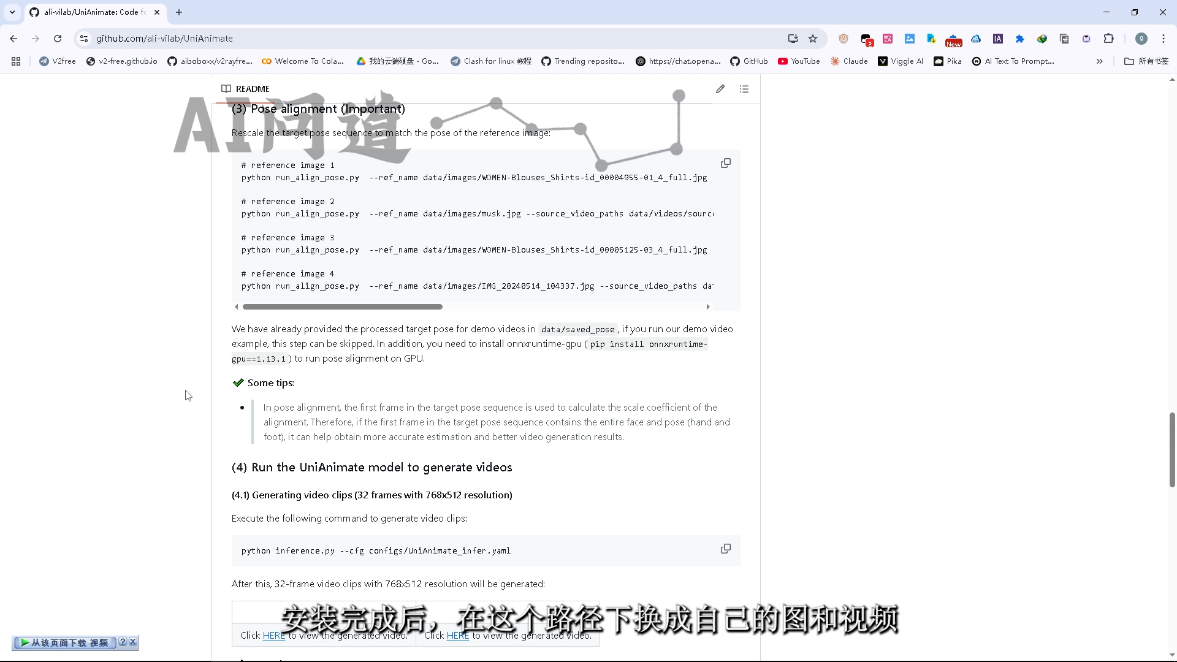Image resolution: width=1177 pixels, height=662 pixels.
Task: Open a new browser tab
Action: point(179,12)
